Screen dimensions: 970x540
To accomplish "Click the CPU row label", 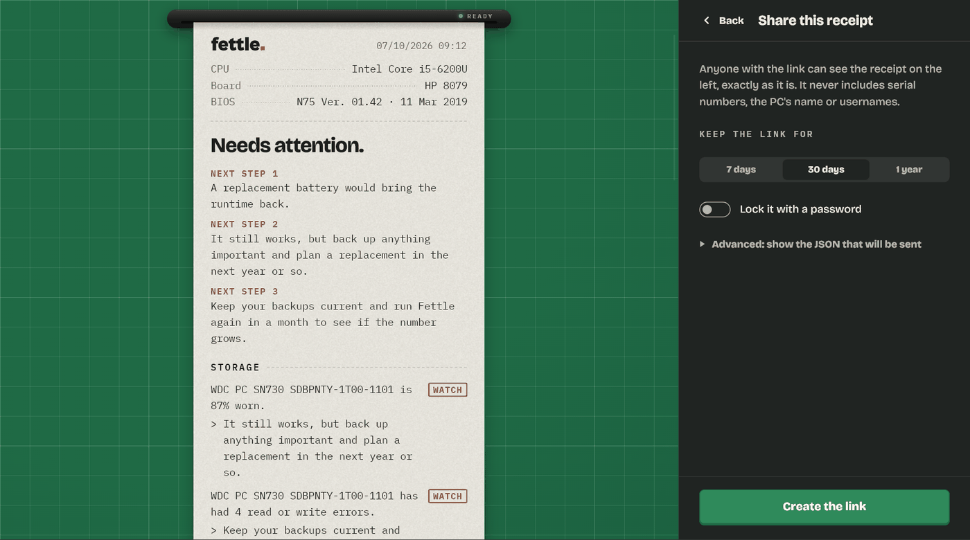I will point(220,69).
